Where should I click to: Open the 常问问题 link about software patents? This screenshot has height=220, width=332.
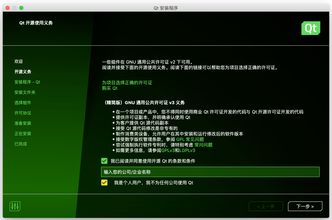[203, 145]
